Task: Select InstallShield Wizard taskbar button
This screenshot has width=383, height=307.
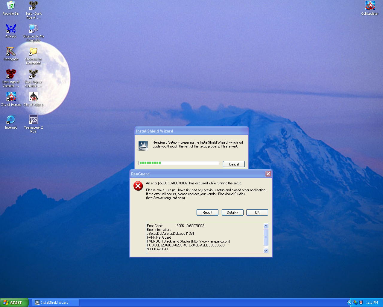Action: point(55,303)
